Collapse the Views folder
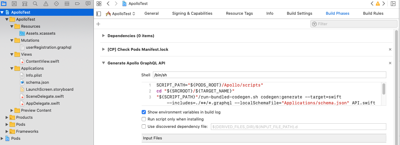The height and width of the screenshot is (145, 400). pos(12,54)
